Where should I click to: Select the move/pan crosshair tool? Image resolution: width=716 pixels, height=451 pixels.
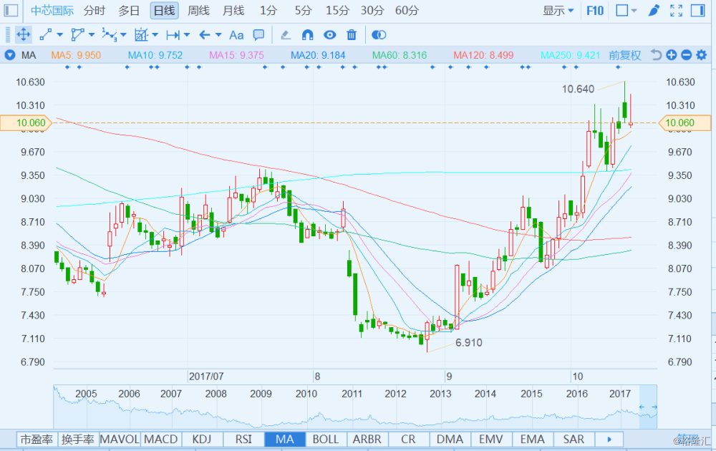23,35
